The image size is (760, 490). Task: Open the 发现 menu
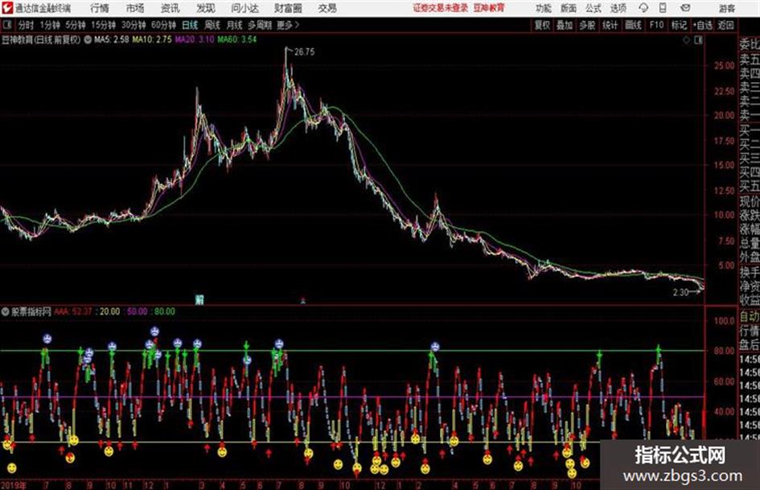[206, 8]
